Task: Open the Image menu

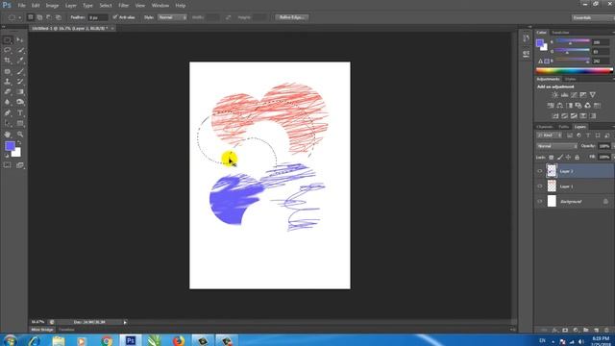Action: (x=52, y=6)
